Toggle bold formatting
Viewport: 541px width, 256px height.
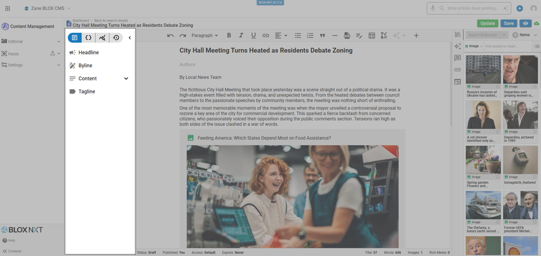click(x=229, y=35)
